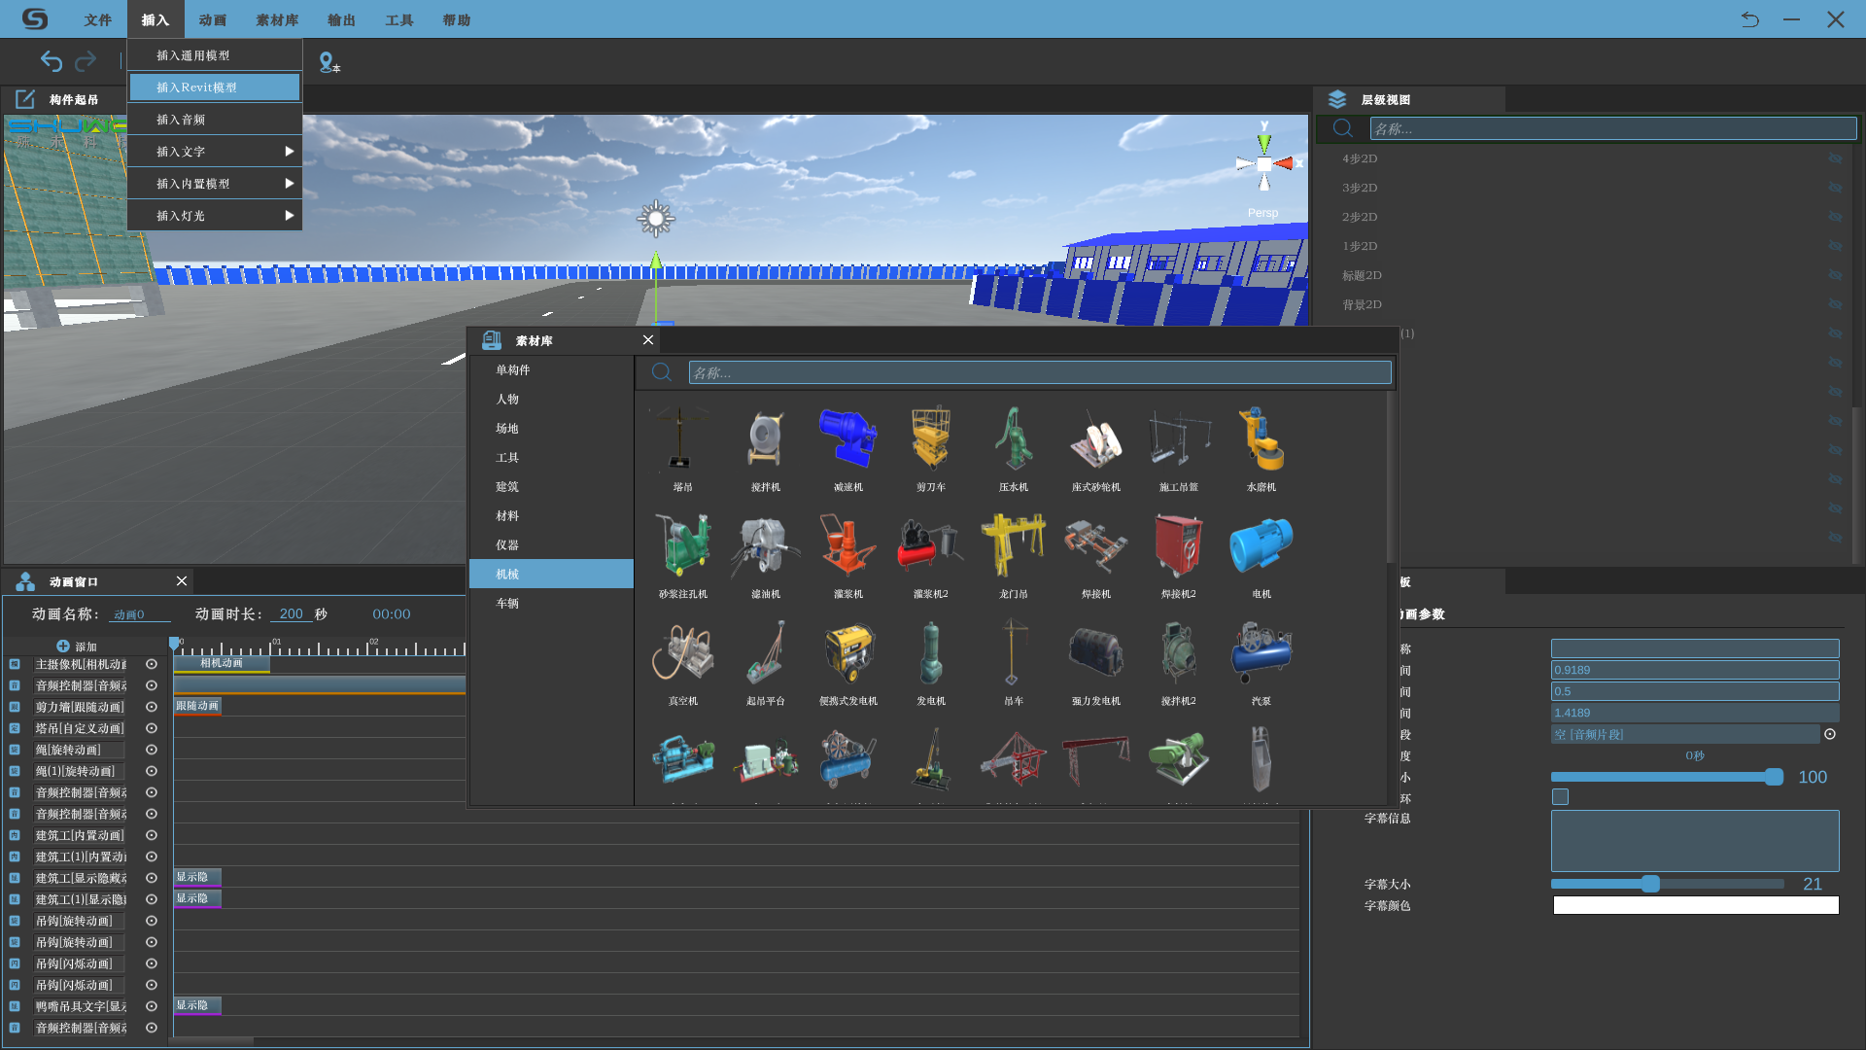Click the undo arrow in the toolbar
This screenshot has width=1866, height=1050.
(x=51, y=61)
